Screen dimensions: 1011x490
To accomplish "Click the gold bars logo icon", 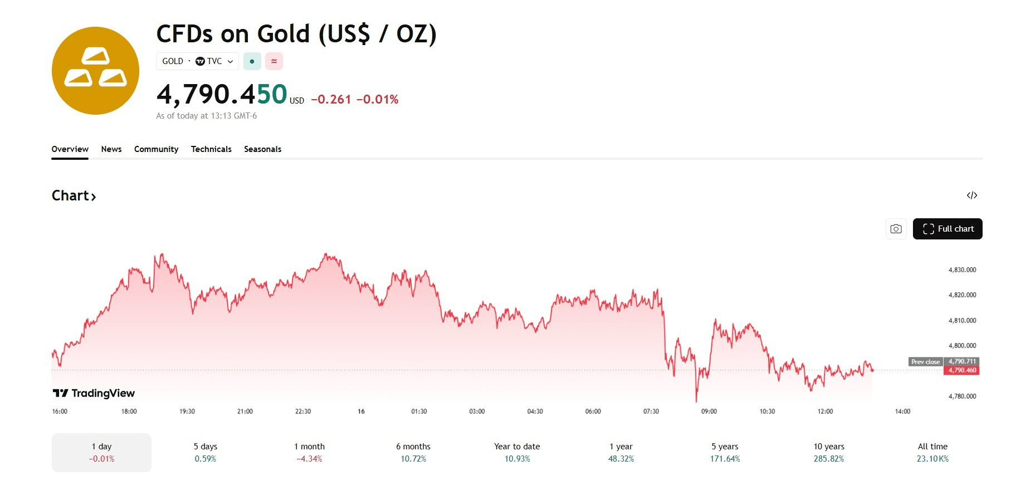I will [95, 71].
